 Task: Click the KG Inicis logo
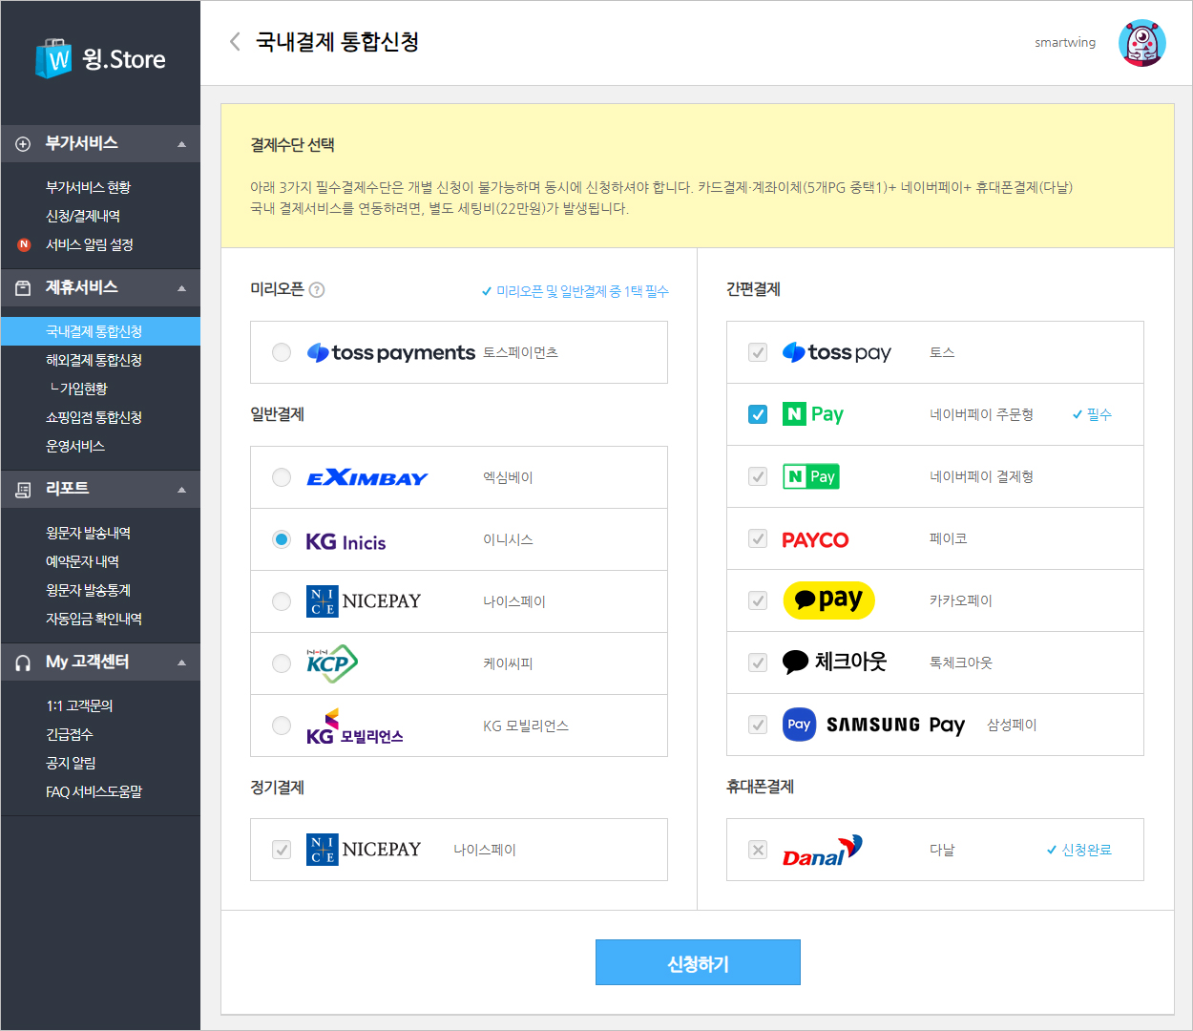point(345,541)
